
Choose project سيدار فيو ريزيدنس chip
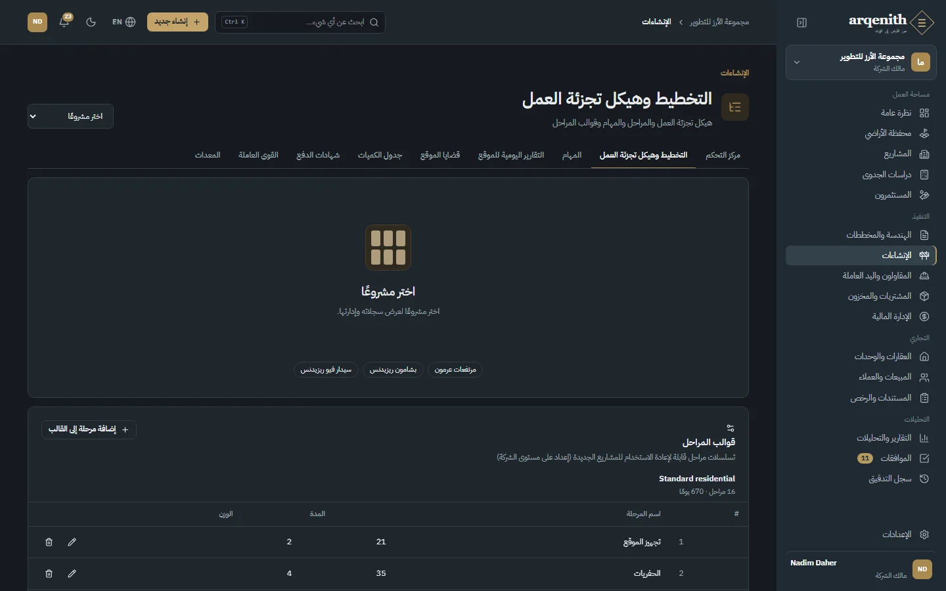coord(326,370)
